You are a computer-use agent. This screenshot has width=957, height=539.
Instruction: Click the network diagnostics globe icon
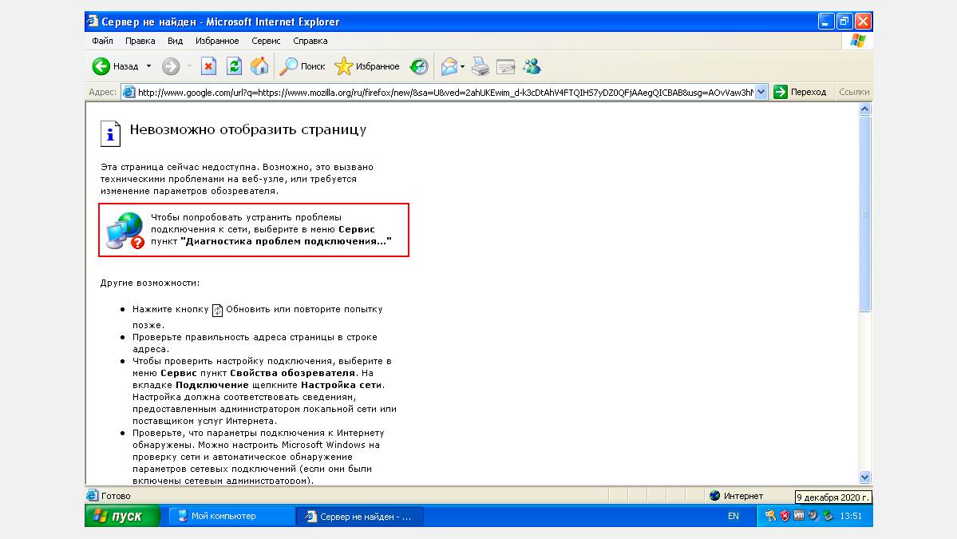(x=125, y=230)
